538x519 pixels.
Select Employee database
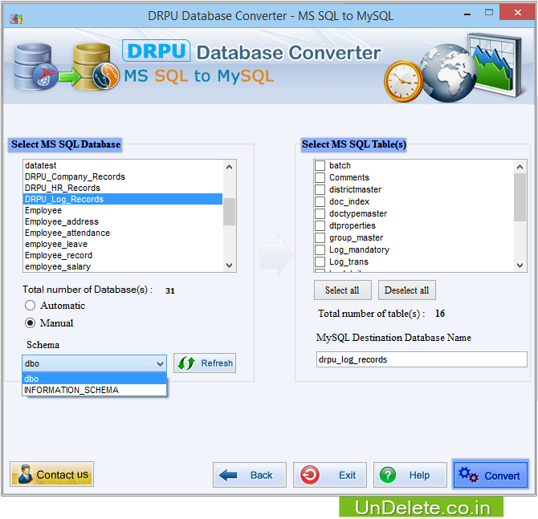pyautogui.click(x=123, y=210)
